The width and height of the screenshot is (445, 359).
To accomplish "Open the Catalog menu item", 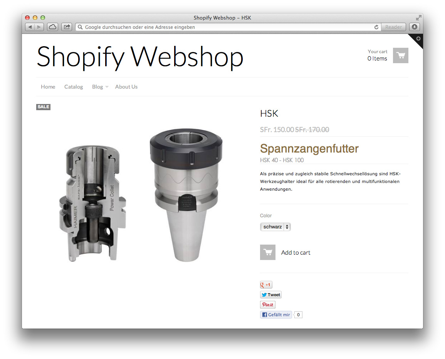I will click(x=74, y=87).
